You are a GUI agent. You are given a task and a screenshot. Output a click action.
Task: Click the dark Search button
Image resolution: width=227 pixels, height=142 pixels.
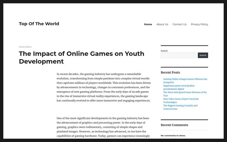coord(203,55)
